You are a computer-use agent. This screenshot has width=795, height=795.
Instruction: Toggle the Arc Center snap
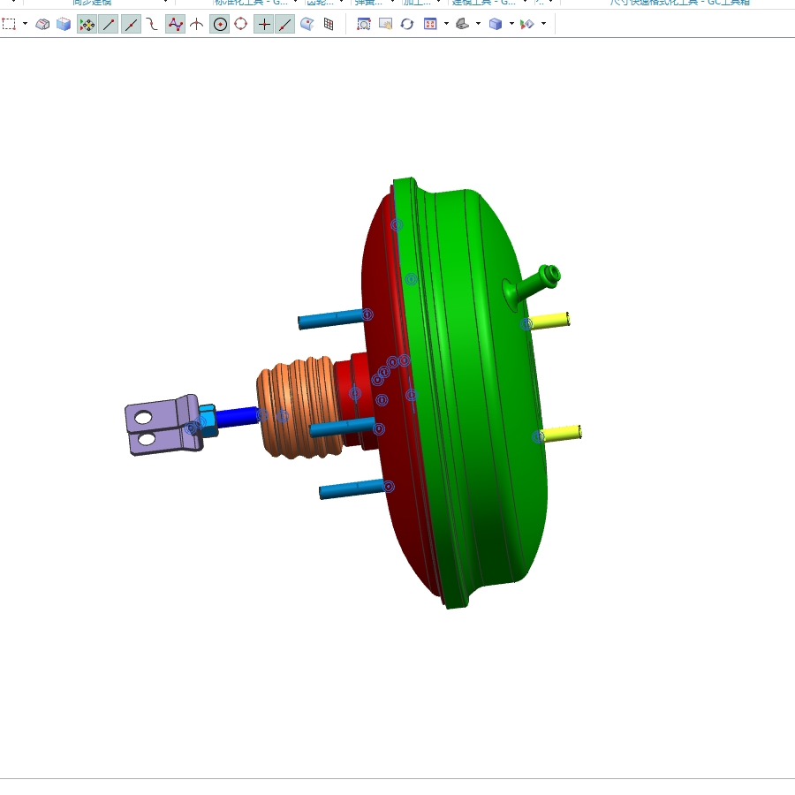pos(220,25)
